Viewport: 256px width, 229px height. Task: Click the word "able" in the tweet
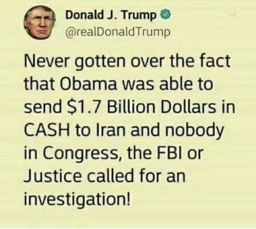[177, 84]
